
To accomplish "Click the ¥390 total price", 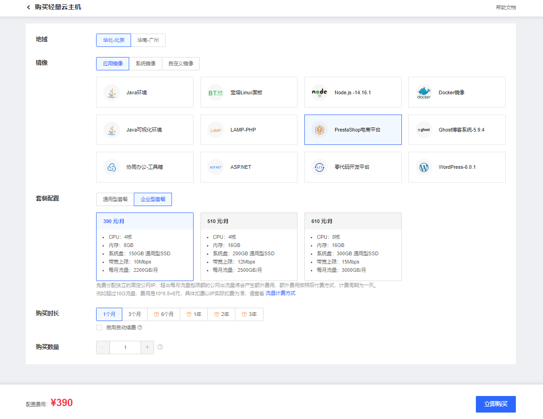I will 62,403.
